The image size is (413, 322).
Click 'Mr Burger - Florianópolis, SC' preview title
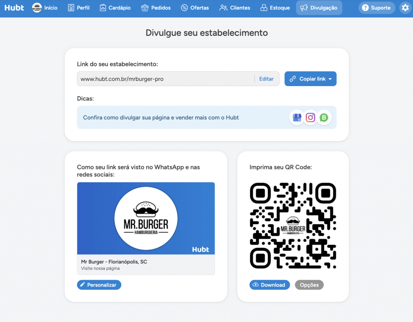pos(114,262)
